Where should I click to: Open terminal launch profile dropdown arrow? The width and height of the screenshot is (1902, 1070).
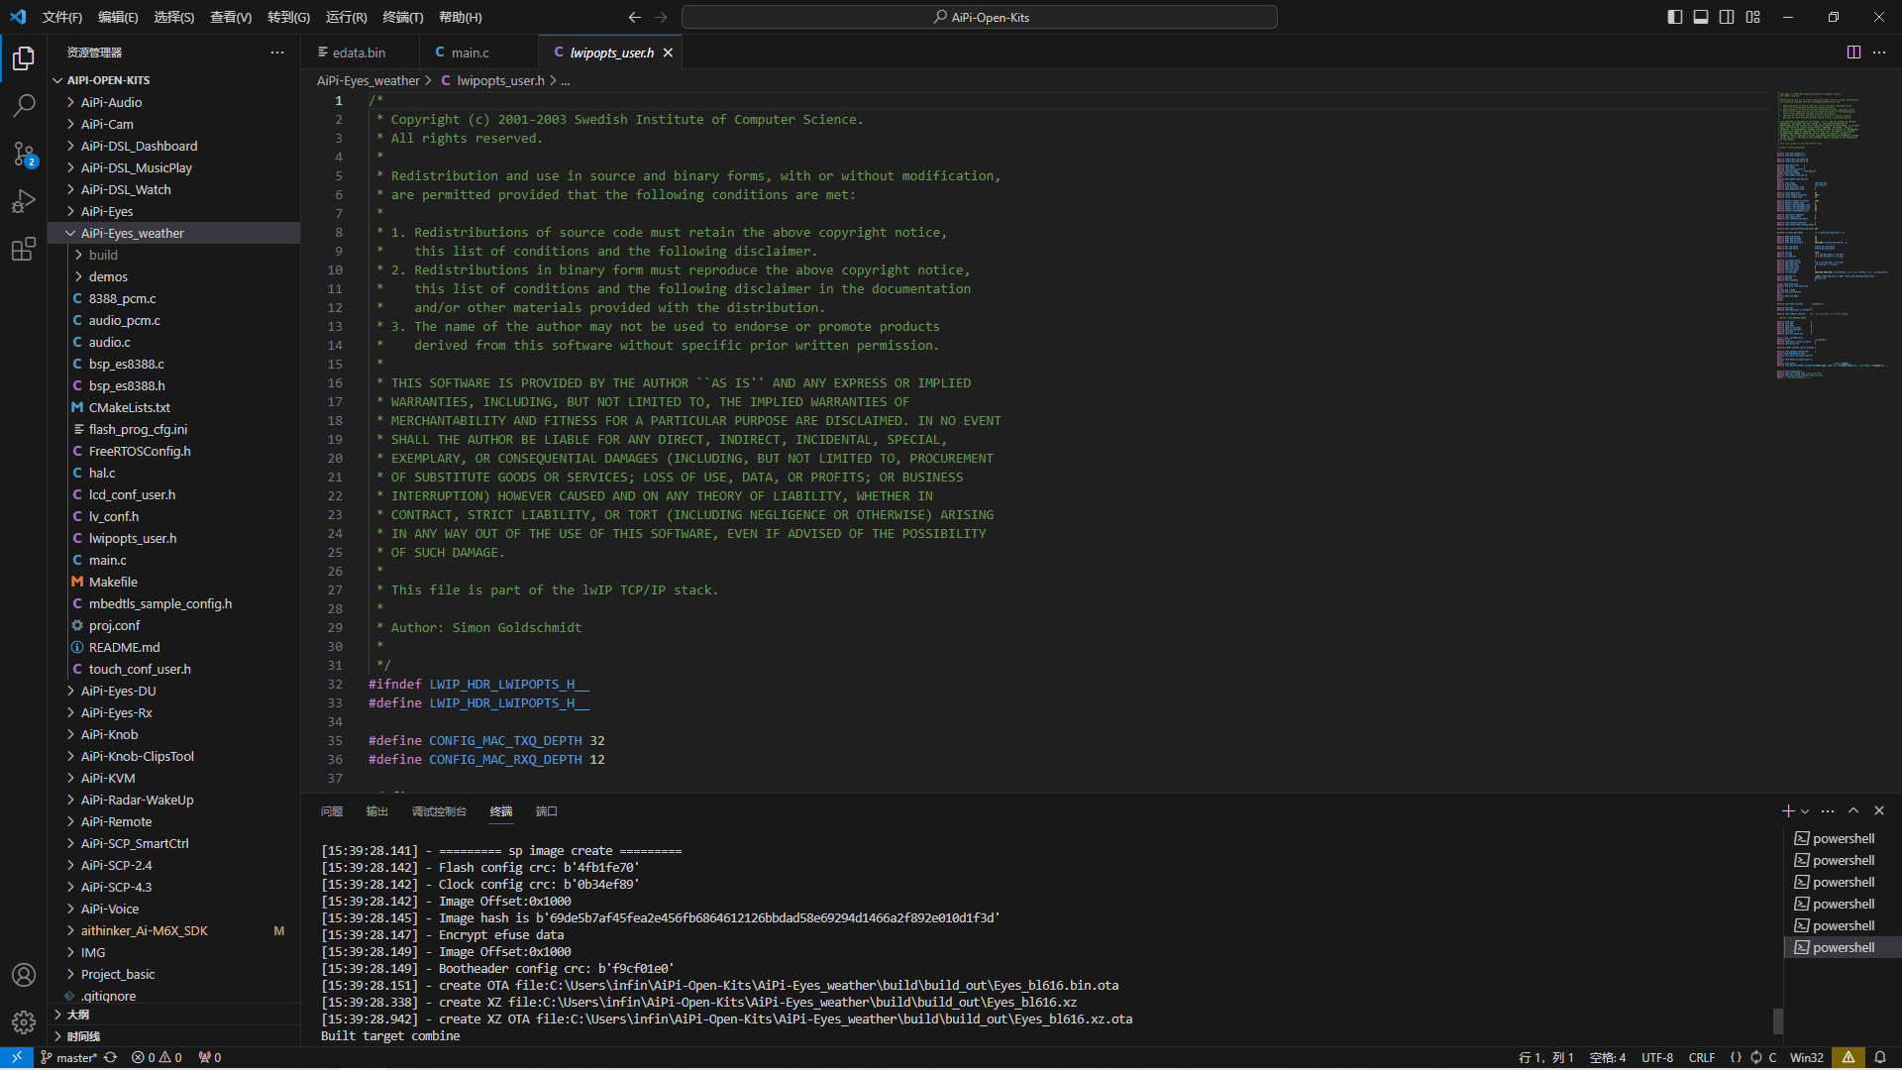click(x=1805, y=811)
